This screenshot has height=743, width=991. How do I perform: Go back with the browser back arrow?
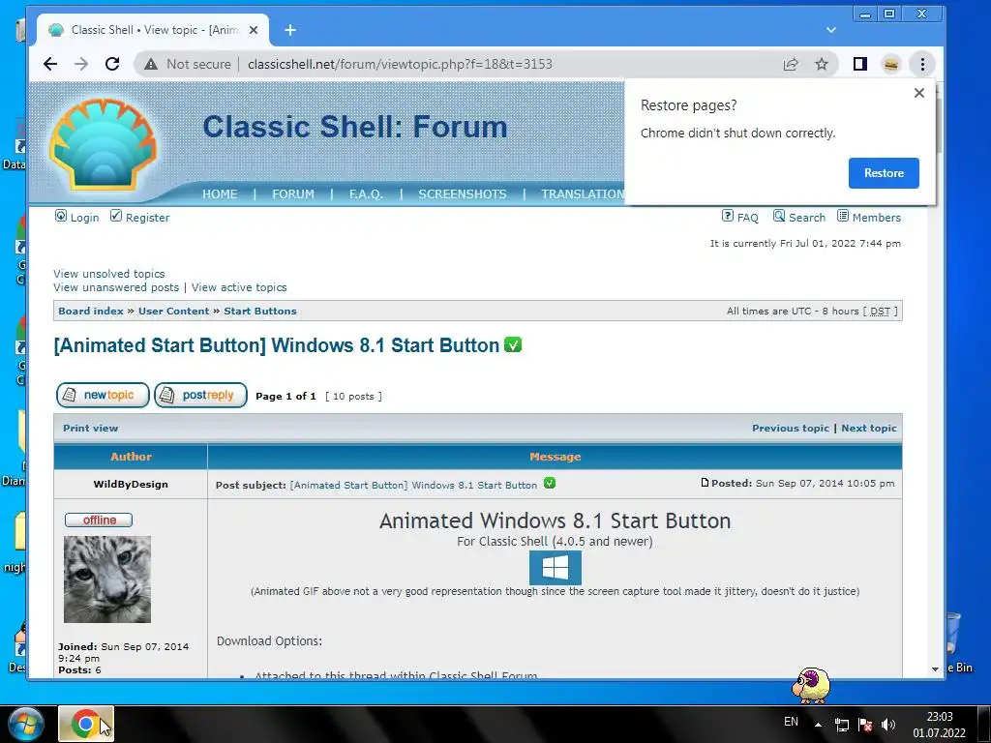point(50,64)
